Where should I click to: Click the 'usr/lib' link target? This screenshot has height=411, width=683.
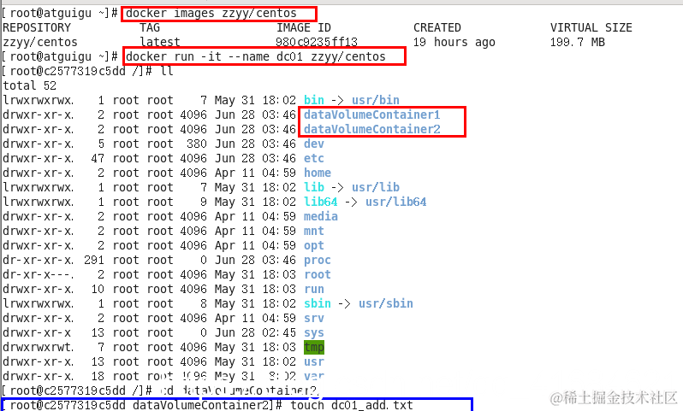tap(376, 187)
